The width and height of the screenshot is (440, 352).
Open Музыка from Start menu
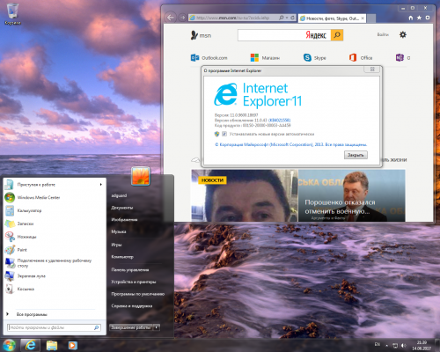[x=119, y=231]
